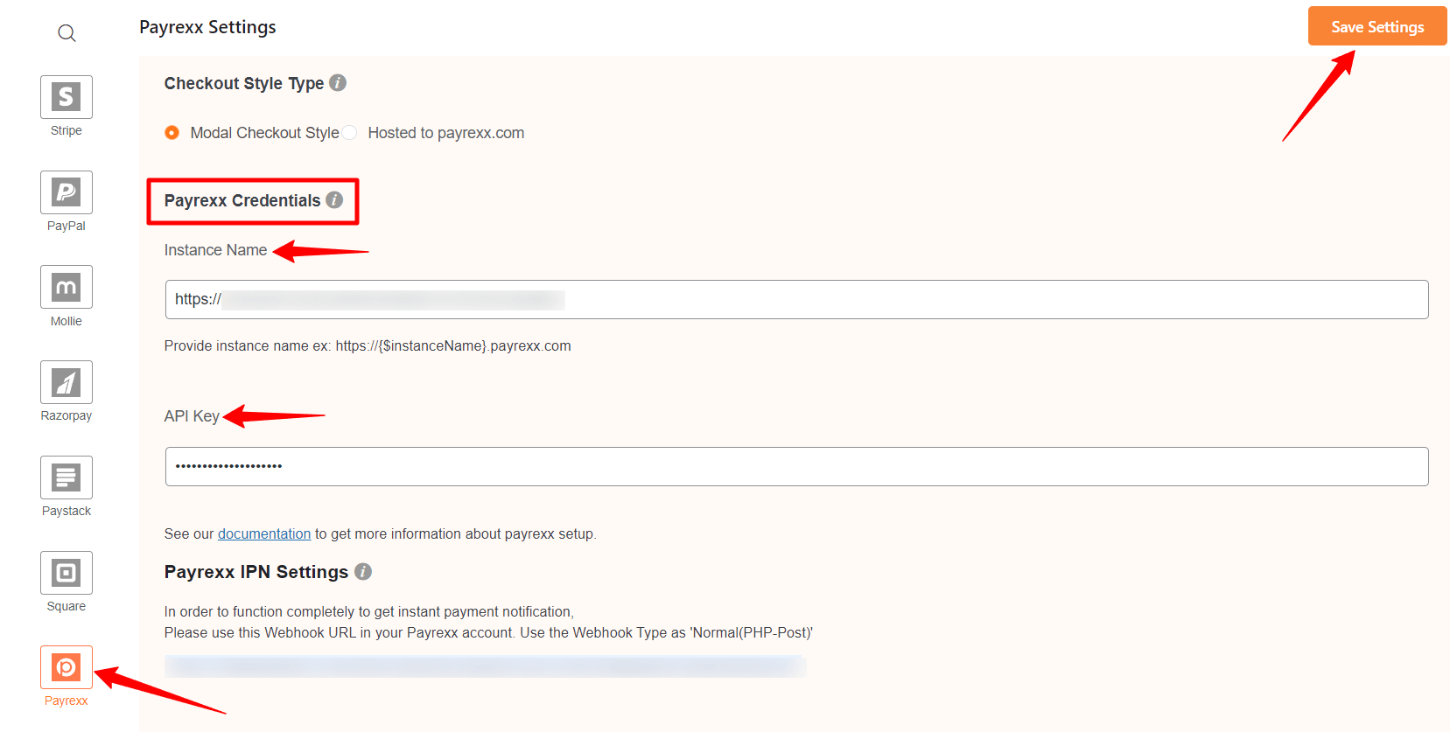Save the Payrexx settings
Image resolution: width=1450 pixels, height=732 pixels.
(x=1377, y=26)
